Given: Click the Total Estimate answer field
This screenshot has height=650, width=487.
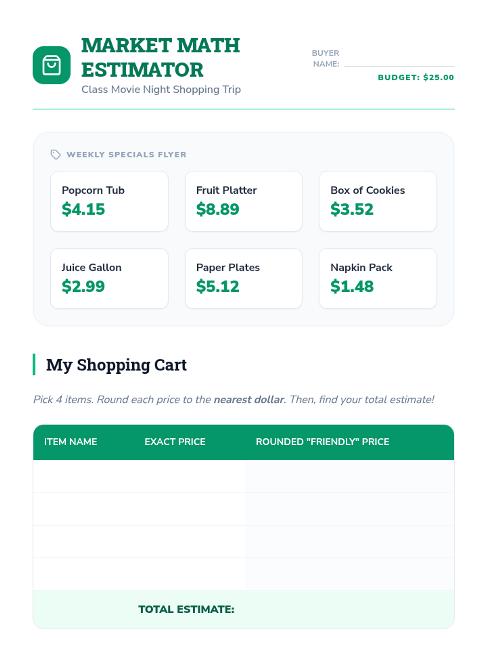Looking at the screenshot, I should coord(345,609).
